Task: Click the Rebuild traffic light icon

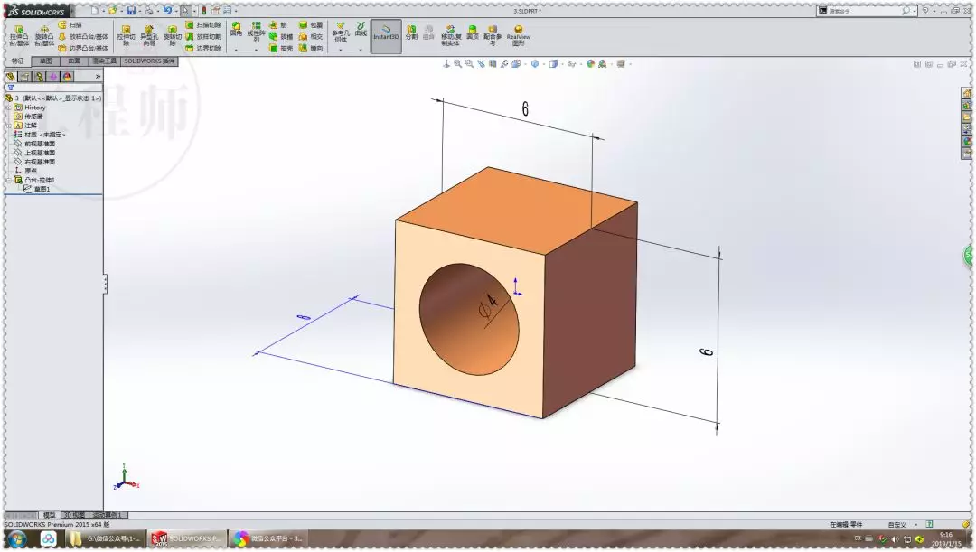Action: 203,11
